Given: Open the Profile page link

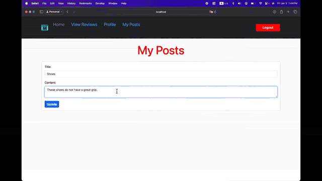Looking at the screenshot, I should [x=110, y=25].
